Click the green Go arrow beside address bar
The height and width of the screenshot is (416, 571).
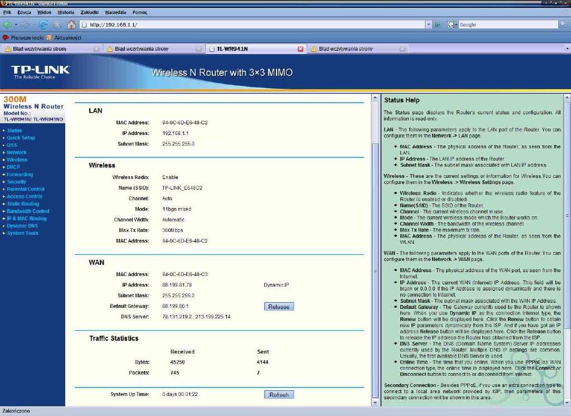point(437,25)
